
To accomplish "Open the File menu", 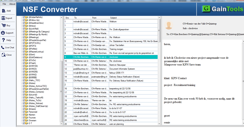I will click(x=4, y=4).
